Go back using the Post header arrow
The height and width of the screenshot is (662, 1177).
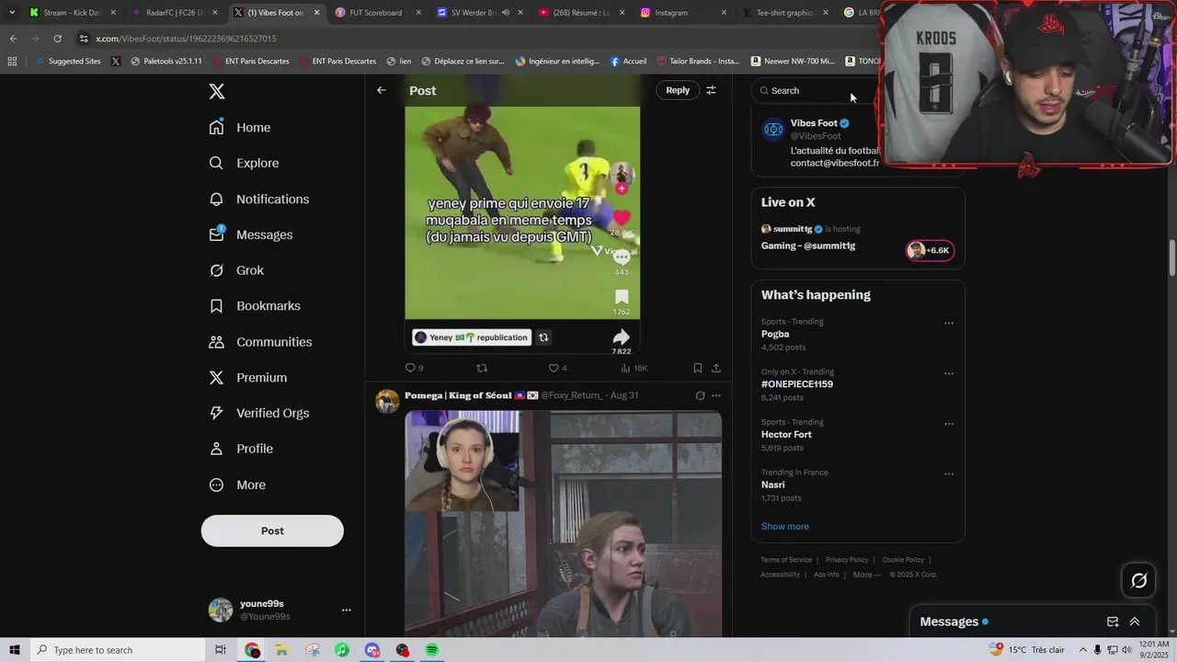tap(381, 90)
